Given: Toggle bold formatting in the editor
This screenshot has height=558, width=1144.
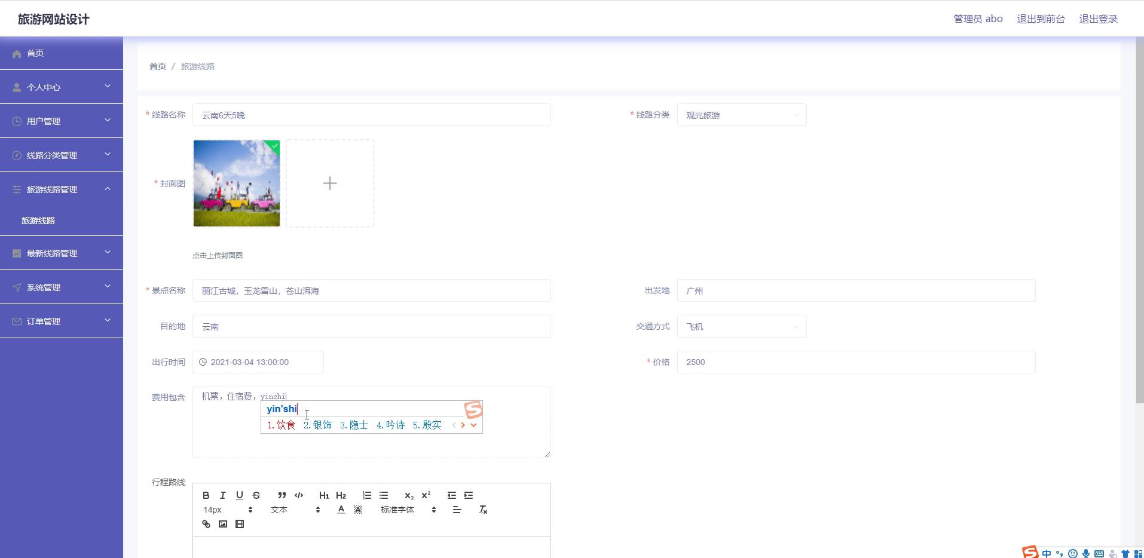Looking at the screenshot, I should tap(206, 495).
